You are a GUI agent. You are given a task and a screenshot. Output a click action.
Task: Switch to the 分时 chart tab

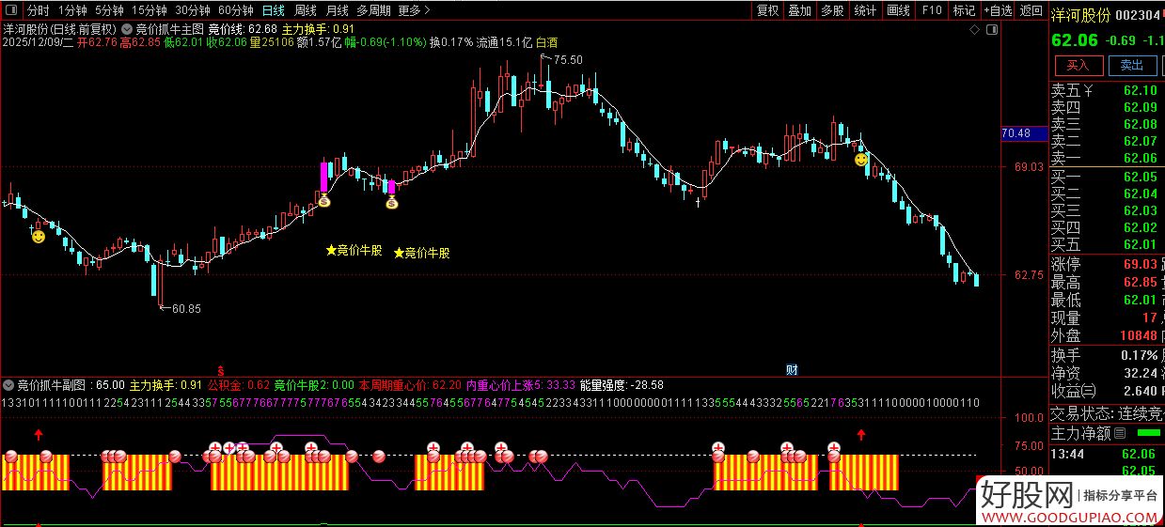tap(38, 11)
